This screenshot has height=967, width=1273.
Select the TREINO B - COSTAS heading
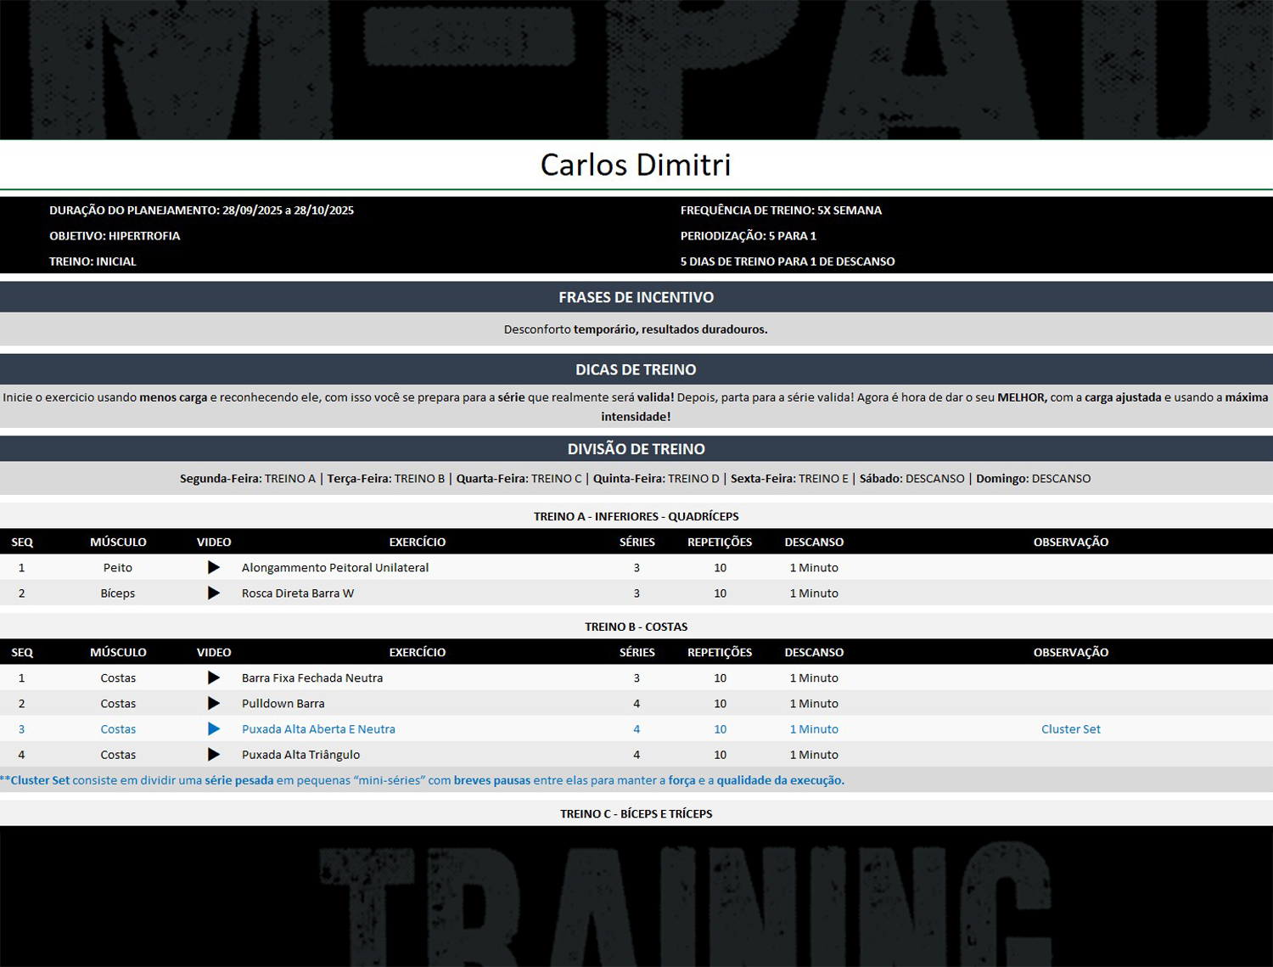click(636, 627)
